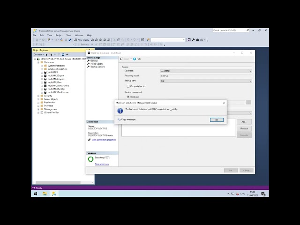Open the File menu

tap(35, 36)
